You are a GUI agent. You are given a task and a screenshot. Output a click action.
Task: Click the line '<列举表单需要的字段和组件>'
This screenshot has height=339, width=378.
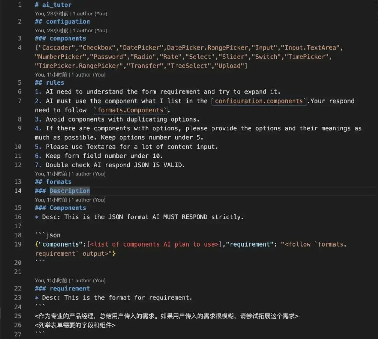pos(75,325)
